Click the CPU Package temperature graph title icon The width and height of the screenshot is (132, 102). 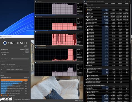tap(36, 63)
